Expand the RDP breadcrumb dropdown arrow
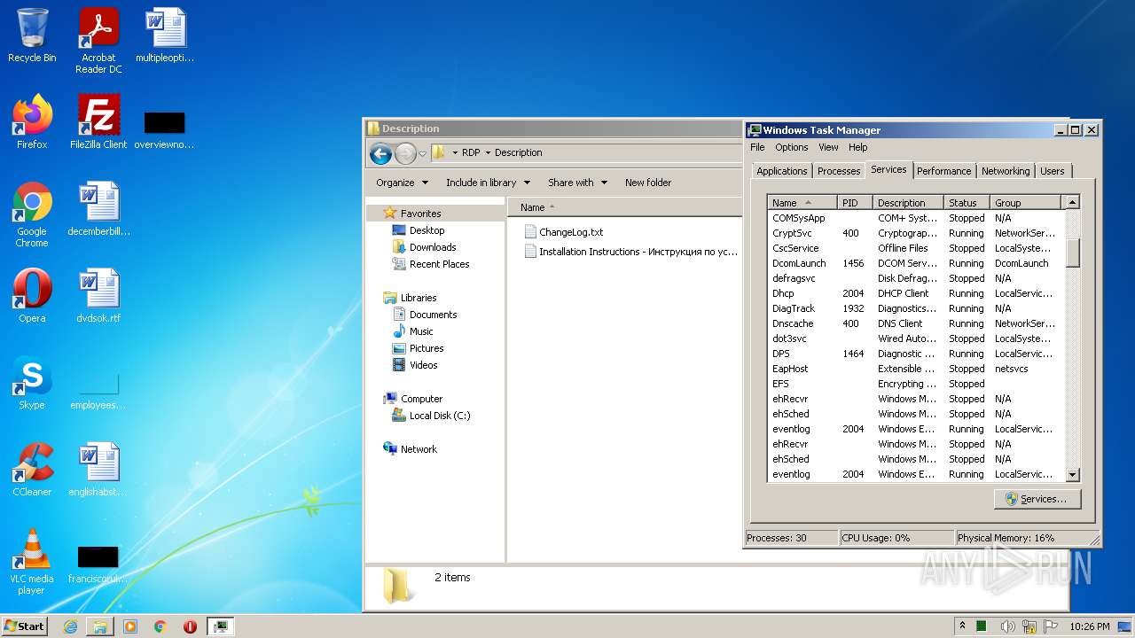 pyautogui.click(x=487, y=153)
